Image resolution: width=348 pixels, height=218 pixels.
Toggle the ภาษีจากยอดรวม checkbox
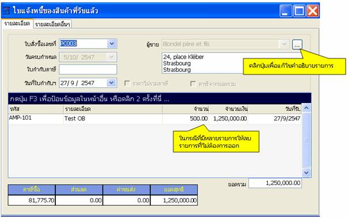193,83
